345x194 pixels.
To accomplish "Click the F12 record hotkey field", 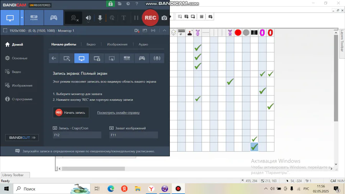I will [77, 135].
